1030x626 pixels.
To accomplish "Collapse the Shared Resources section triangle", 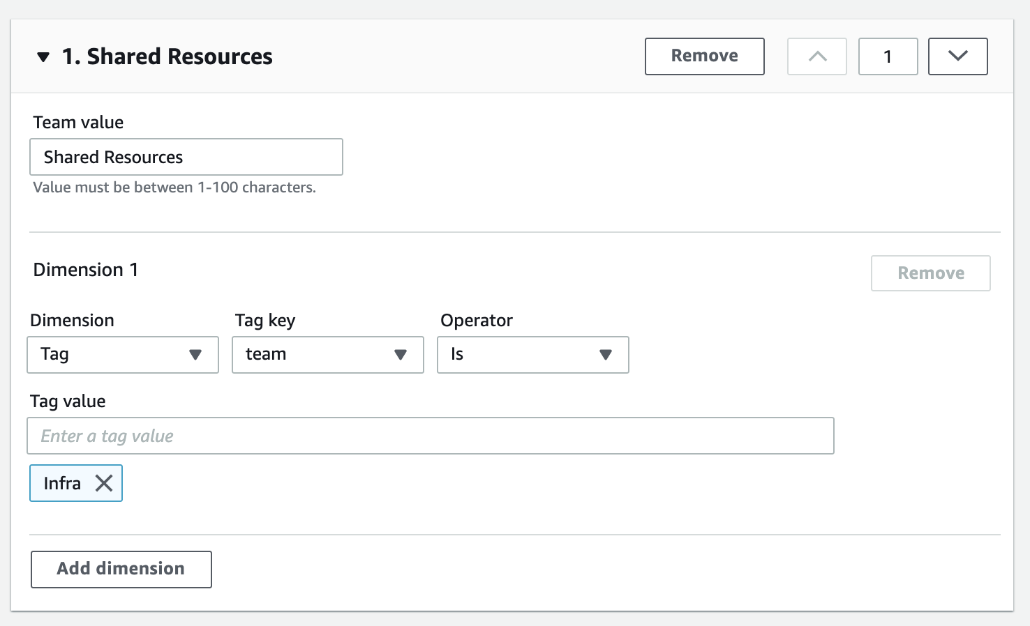I will pyautogui.click(x=43, y=57).
